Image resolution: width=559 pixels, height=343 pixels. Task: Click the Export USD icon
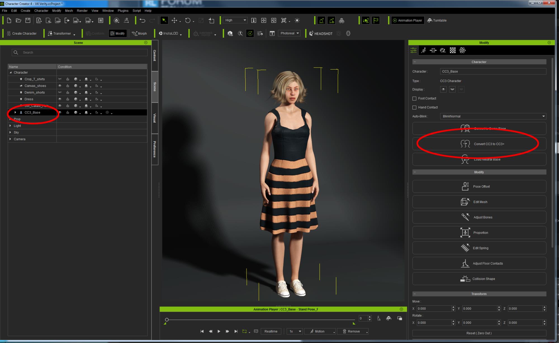click(x=58, y=20)
